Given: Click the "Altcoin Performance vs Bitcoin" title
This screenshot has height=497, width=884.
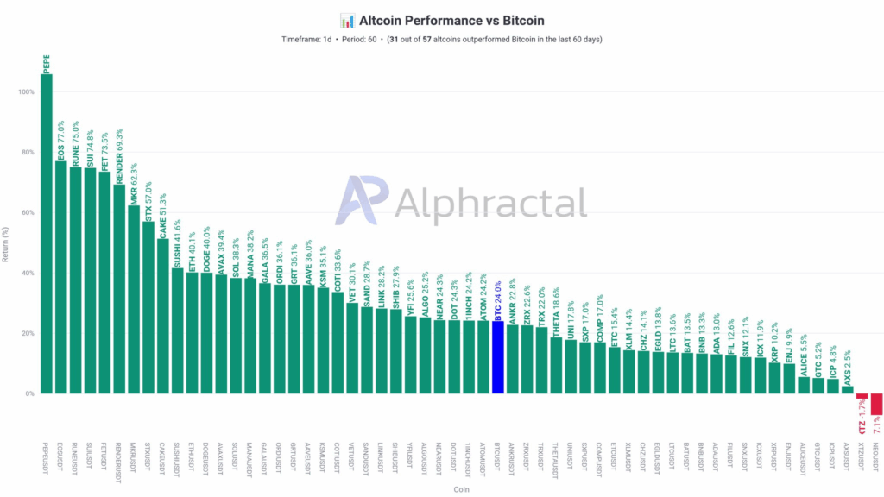Looking at the screenshot, I should point(451,20).
